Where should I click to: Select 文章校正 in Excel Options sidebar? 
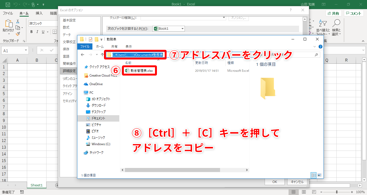click(x=69, y=42)
